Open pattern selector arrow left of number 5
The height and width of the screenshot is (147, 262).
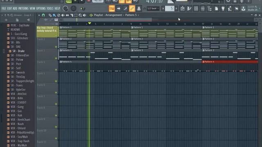point(163,9)
